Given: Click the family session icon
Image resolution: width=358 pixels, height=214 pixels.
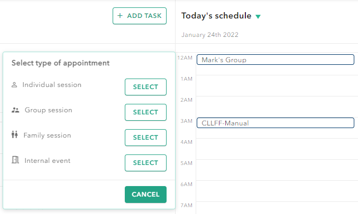Looking at the screenshot, I should [15, 135].
